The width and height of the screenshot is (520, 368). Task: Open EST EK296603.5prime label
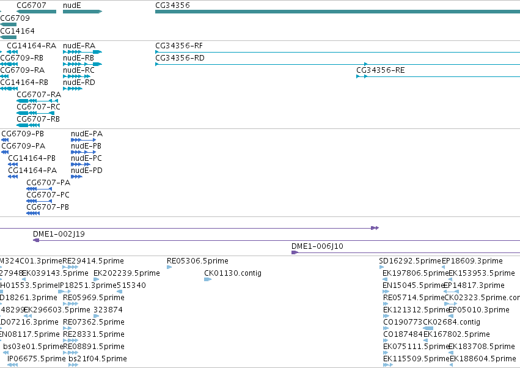[x=57, y=310]
